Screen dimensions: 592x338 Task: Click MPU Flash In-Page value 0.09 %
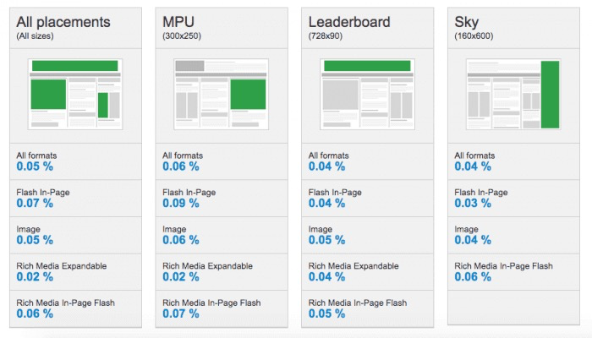click(181, 204)
